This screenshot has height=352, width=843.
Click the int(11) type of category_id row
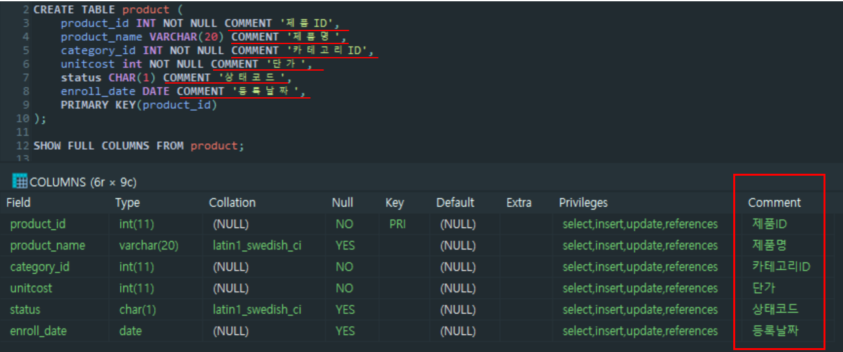pos(136,267)
